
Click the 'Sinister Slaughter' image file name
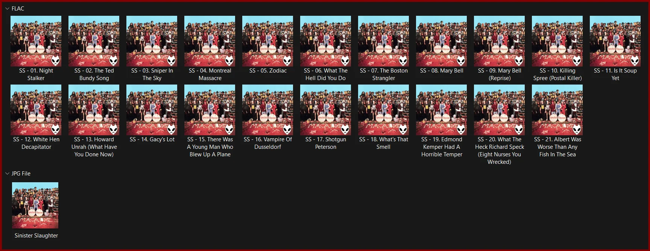coord(36,236)
